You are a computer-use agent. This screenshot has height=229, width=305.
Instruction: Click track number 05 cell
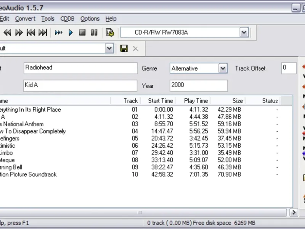[x=135, y=138]
